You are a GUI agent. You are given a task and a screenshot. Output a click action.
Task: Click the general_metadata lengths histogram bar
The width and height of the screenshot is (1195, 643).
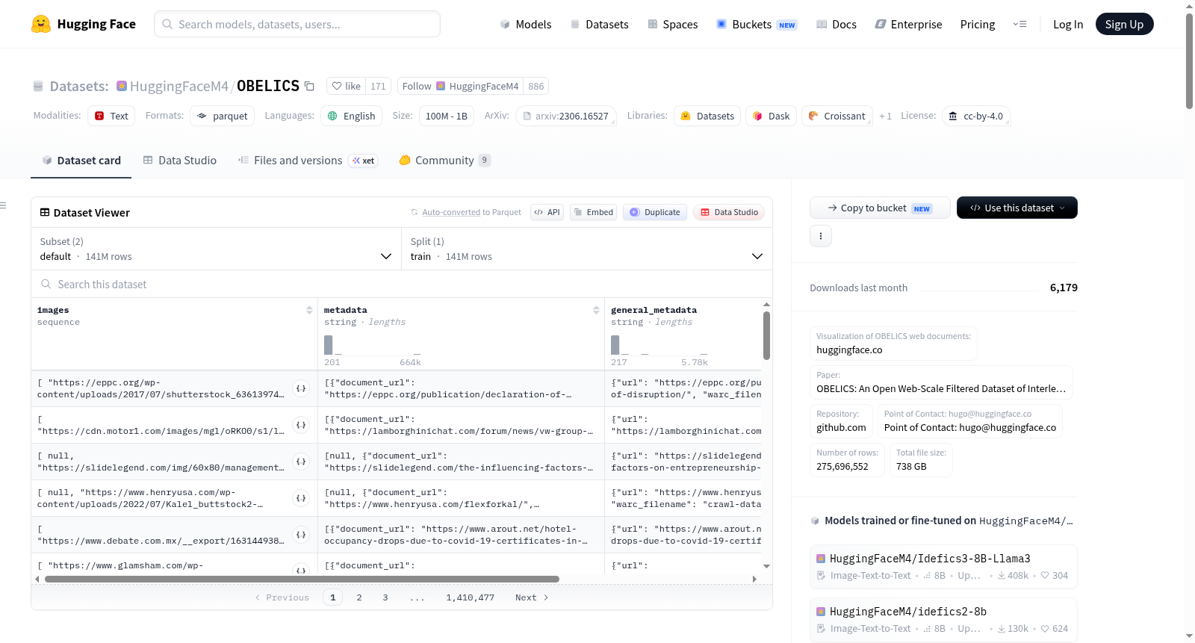click(x=615, y=344)
